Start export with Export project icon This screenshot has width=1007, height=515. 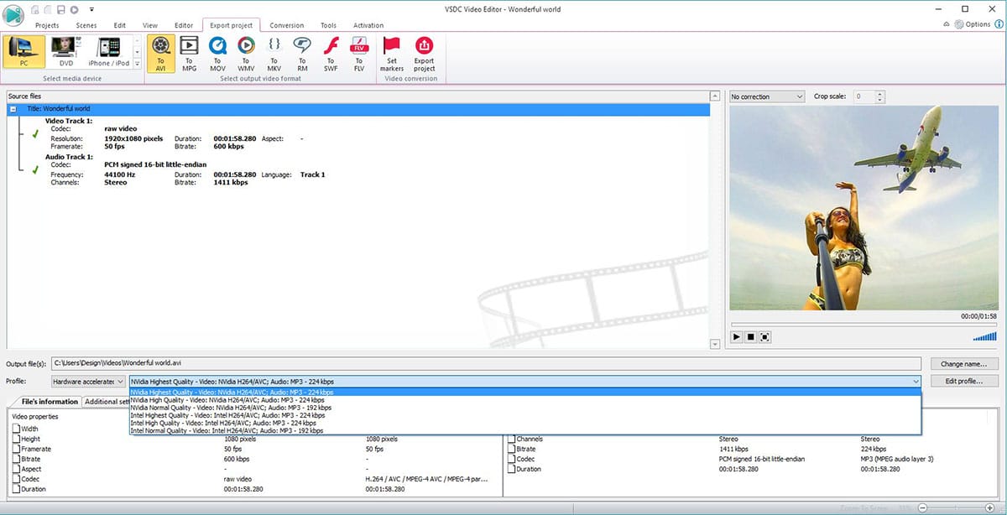tap(425, 53)
